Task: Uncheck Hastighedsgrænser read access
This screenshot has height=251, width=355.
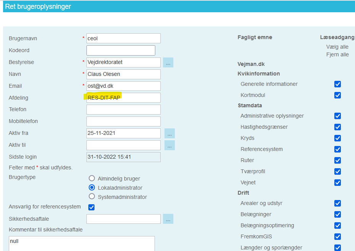Action: (337, 127)
